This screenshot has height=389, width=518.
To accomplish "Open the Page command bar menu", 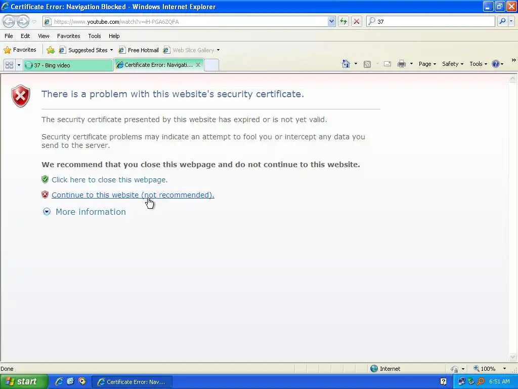I will pos(427,64).
